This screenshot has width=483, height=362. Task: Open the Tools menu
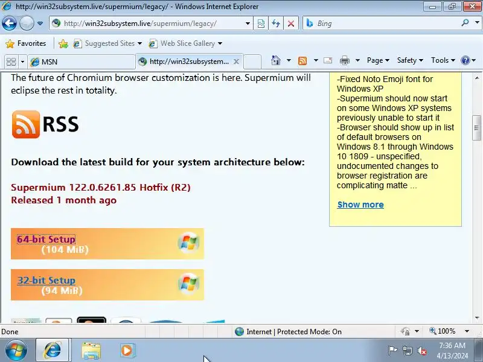pos(443,60)
